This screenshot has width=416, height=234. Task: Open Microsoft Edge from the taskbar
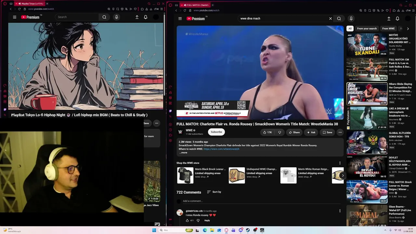205,230
